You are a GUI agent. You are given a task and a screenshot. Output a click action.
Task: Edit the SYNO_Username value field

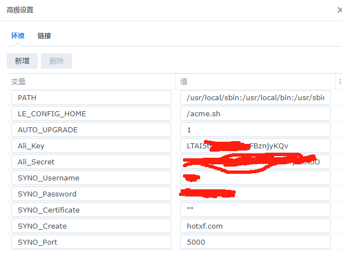pos(255,178)
